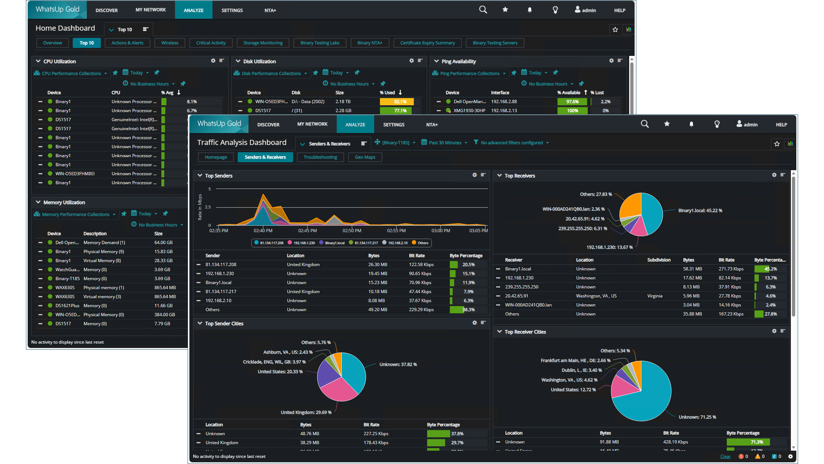Open CPU Utilization settings gear
The image size is (824, 464).
coord(213,61)
